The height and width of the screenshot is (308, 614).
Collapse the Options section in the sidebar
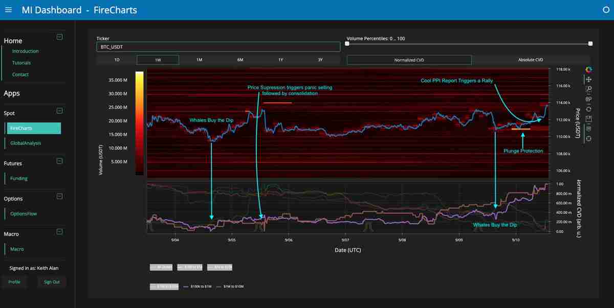click(x=60, y=196)
